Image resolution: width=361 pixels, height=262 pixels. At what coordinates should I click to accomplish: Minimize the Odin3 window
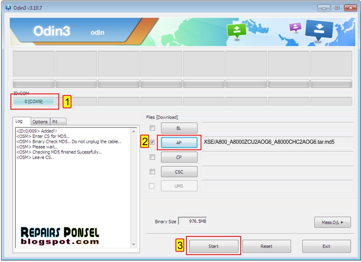click(x=324, y=8)
